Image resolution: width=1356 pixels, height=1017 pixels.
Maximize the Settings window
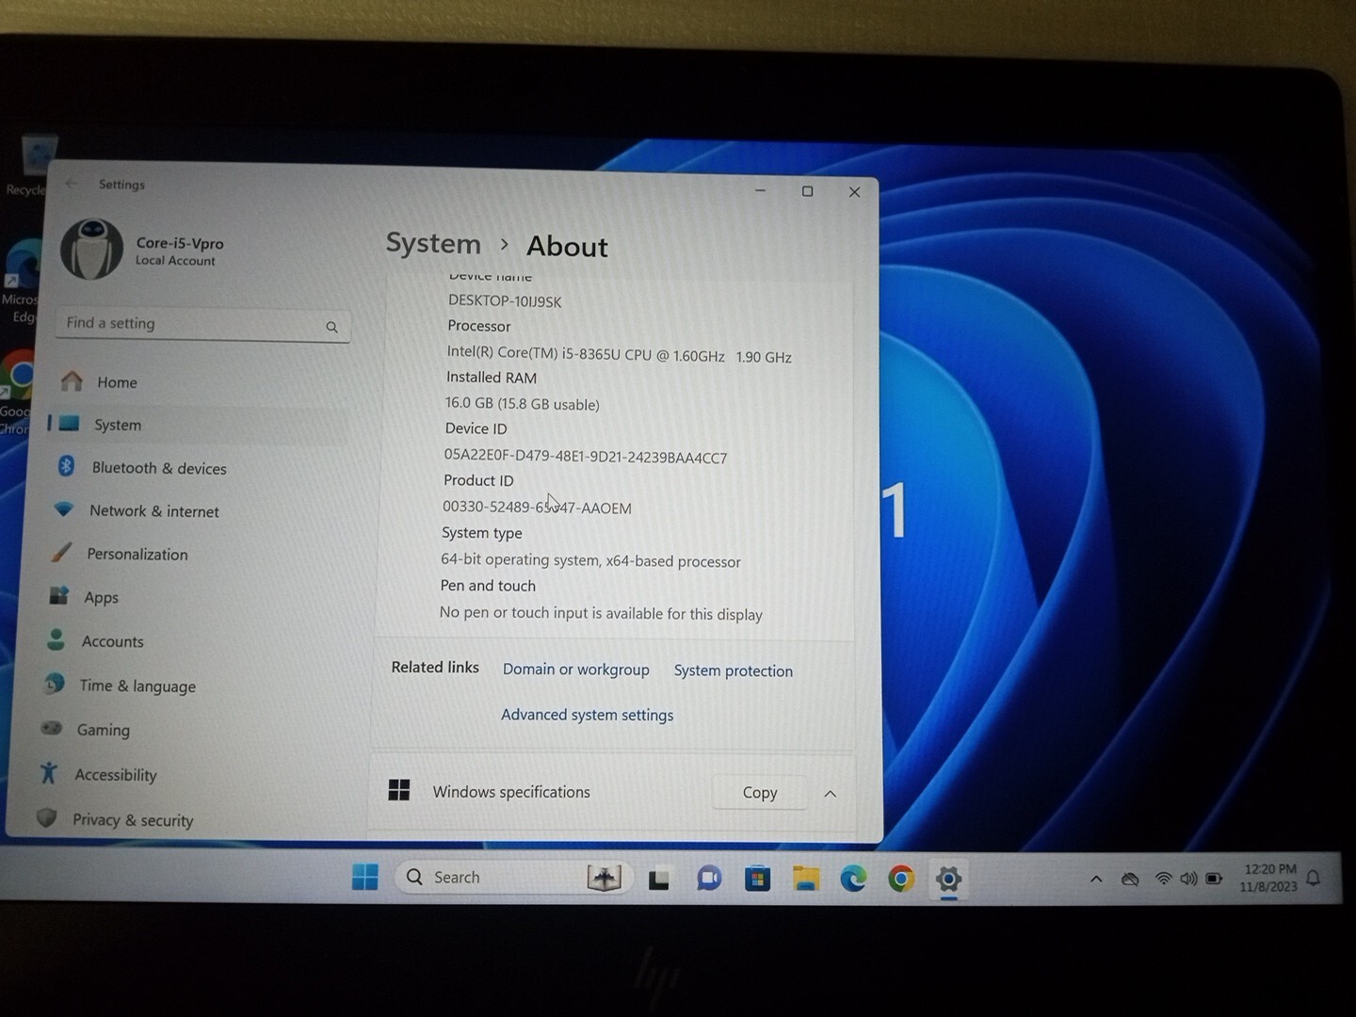[x=807, y=191]
